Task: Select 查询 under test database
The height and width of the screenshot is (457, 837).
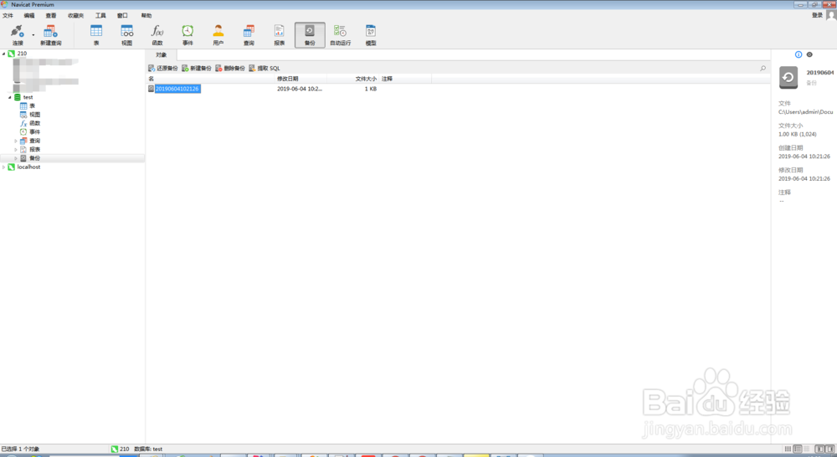Action: 34,141
